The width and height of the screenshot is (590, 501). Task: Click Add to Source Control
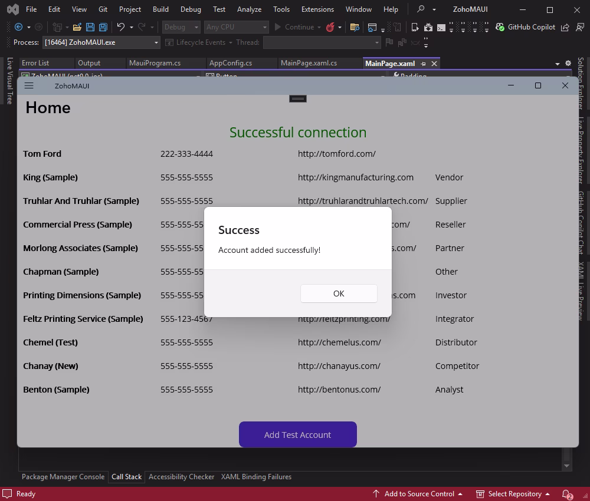tap(418, 494)
